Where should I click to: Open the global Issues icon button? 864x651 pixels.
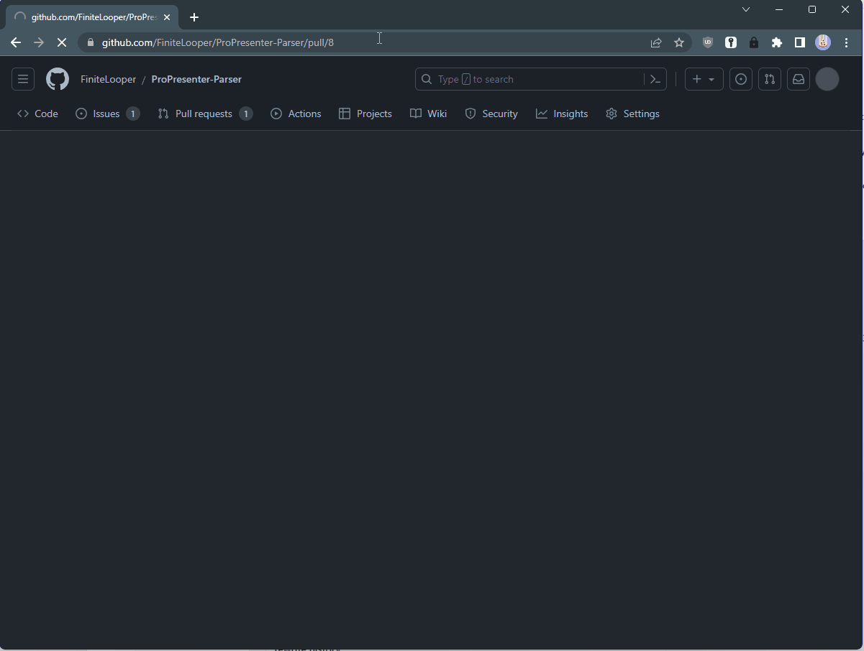tap(741, 79)
